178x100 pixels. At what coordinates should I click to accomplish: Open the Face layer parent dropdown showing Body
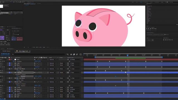tap(75, 59)
